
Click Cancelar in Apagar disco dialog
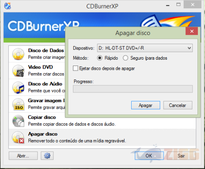pos(178,105)
